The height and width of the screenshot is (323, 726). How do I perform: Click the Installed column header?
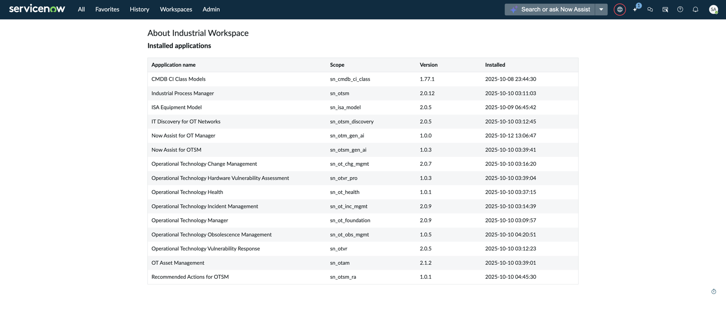pyautogui.click(x=495, y=65)
